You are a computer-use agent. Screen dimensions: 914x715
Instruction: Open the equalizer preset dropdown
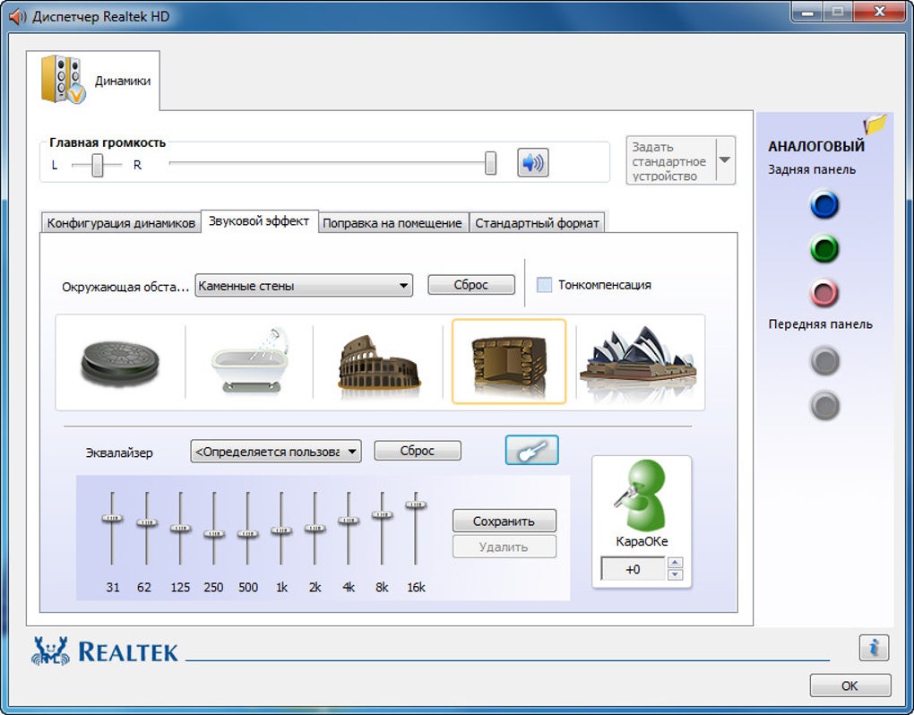tap(276, 452)
